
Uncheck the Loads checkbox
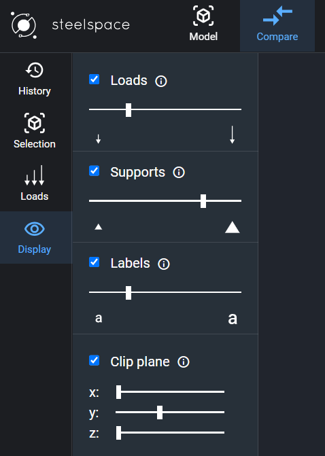click(x=95, y=80)
